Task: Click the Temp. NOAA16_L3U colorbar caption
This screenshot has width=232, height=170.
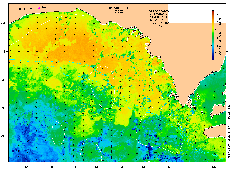Action: click(220, 35)
